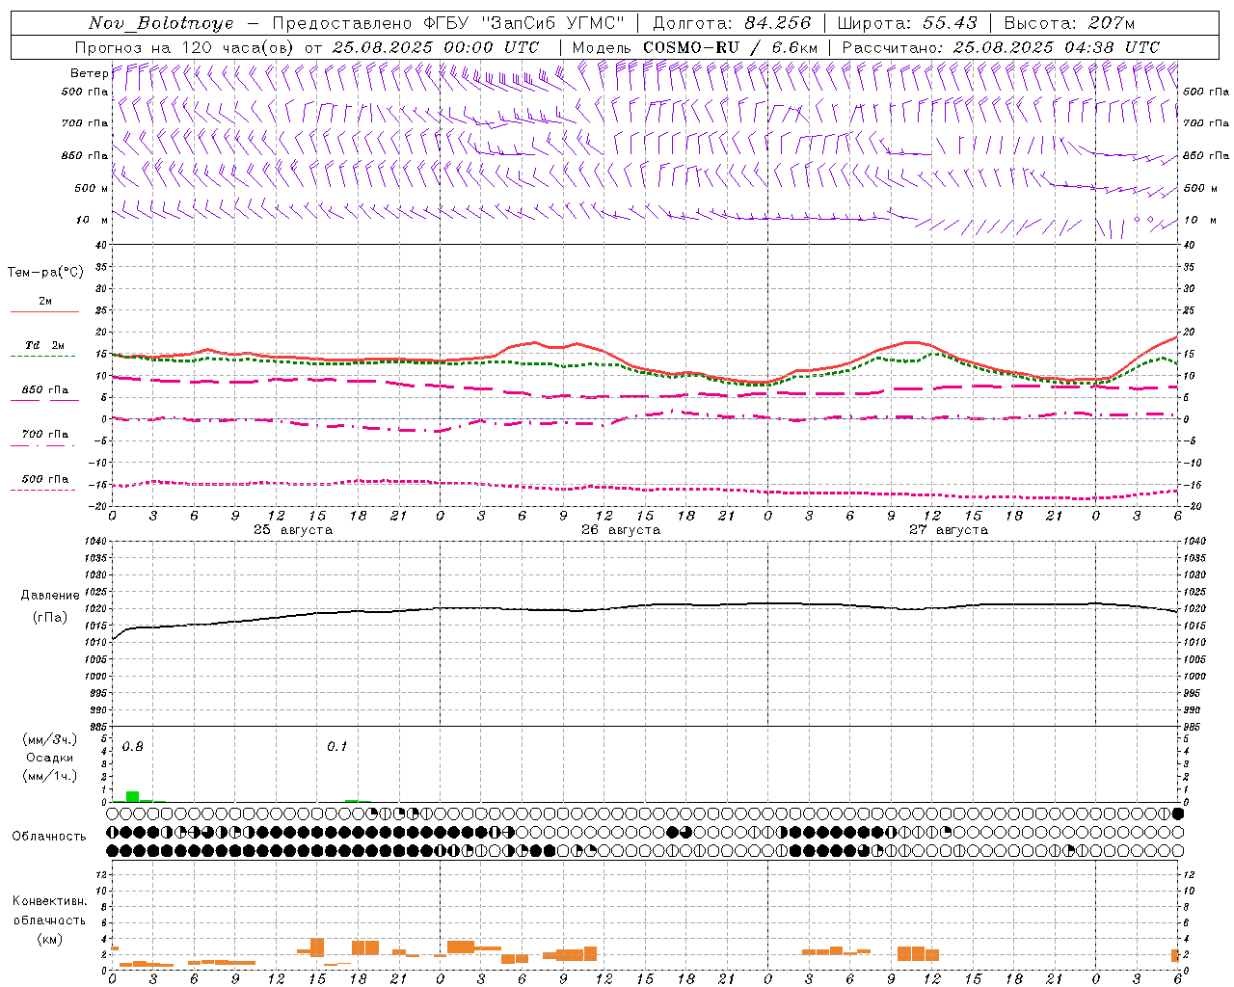This screenshot has height=987, width=1234.
Task: Click the 'Рассчитано: 25.08.2025 04:38 UTC' timestamp
Action: coord(1001,47)
